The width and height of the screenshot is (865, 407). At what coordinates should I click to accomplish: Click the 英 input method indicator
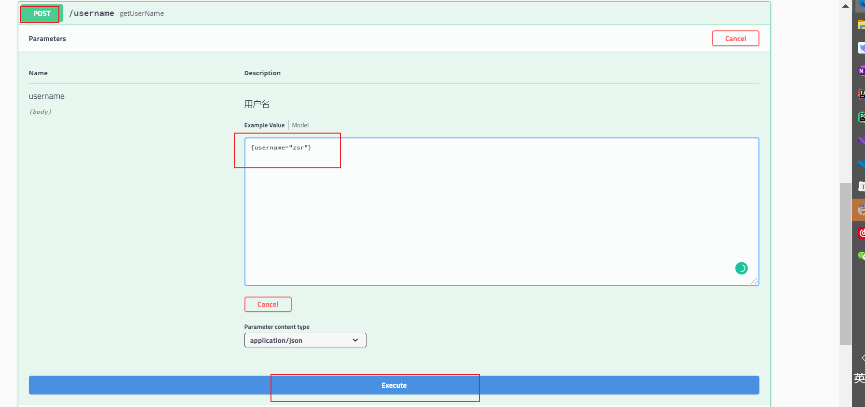(x=859, y=378)
